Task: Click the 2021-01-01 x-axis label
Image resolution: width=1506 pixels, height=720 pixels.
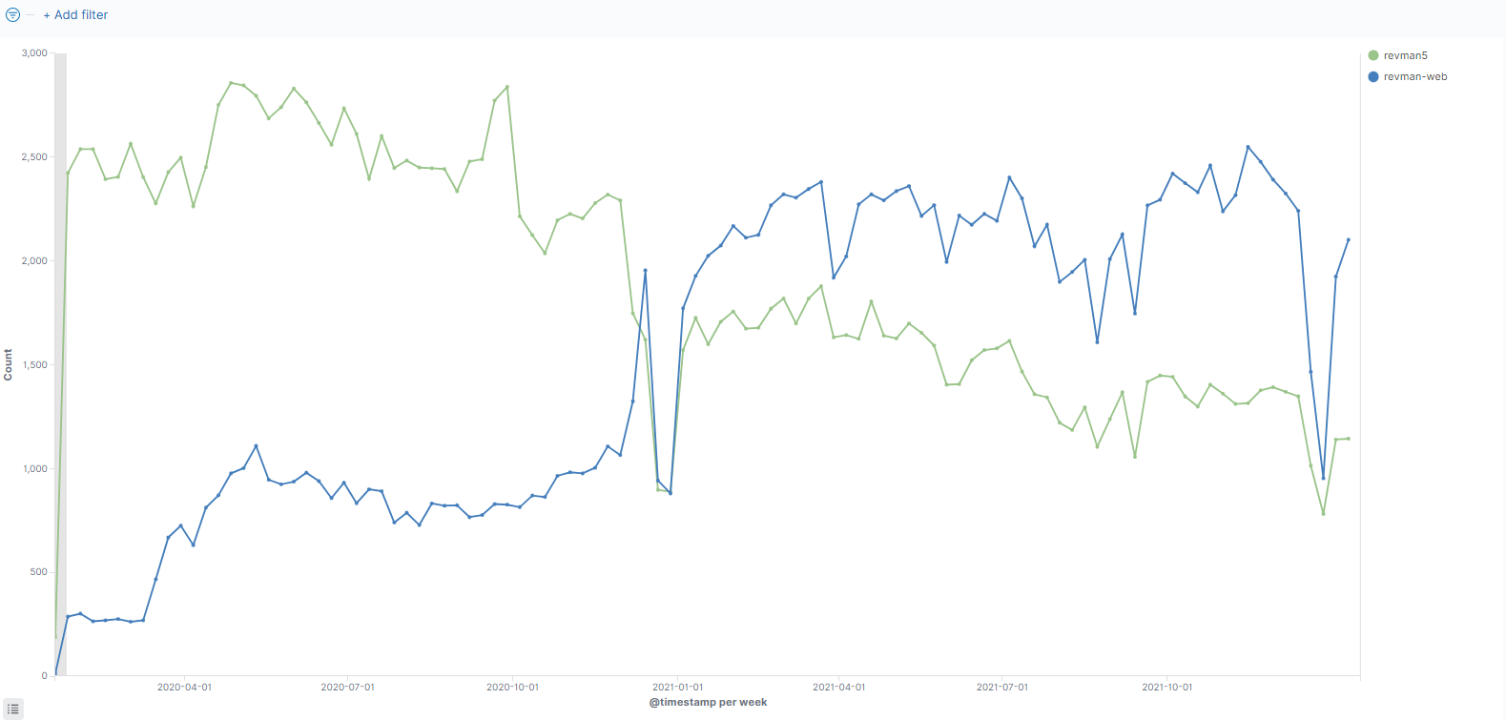Action: (677, 687)
